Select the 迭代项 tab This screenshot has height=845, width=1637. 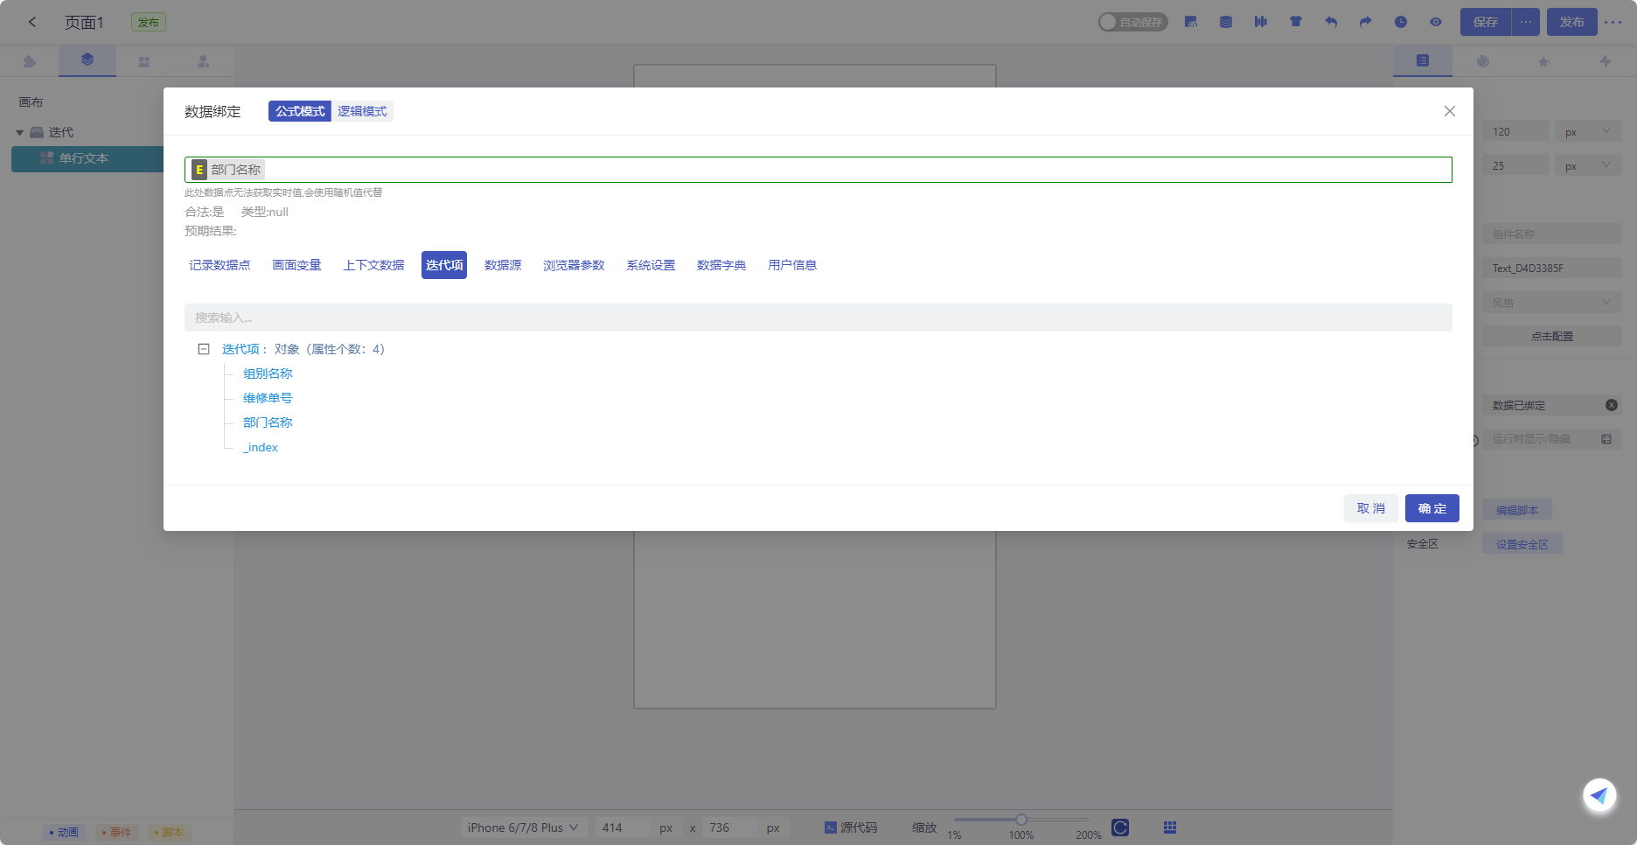point(444,265)
